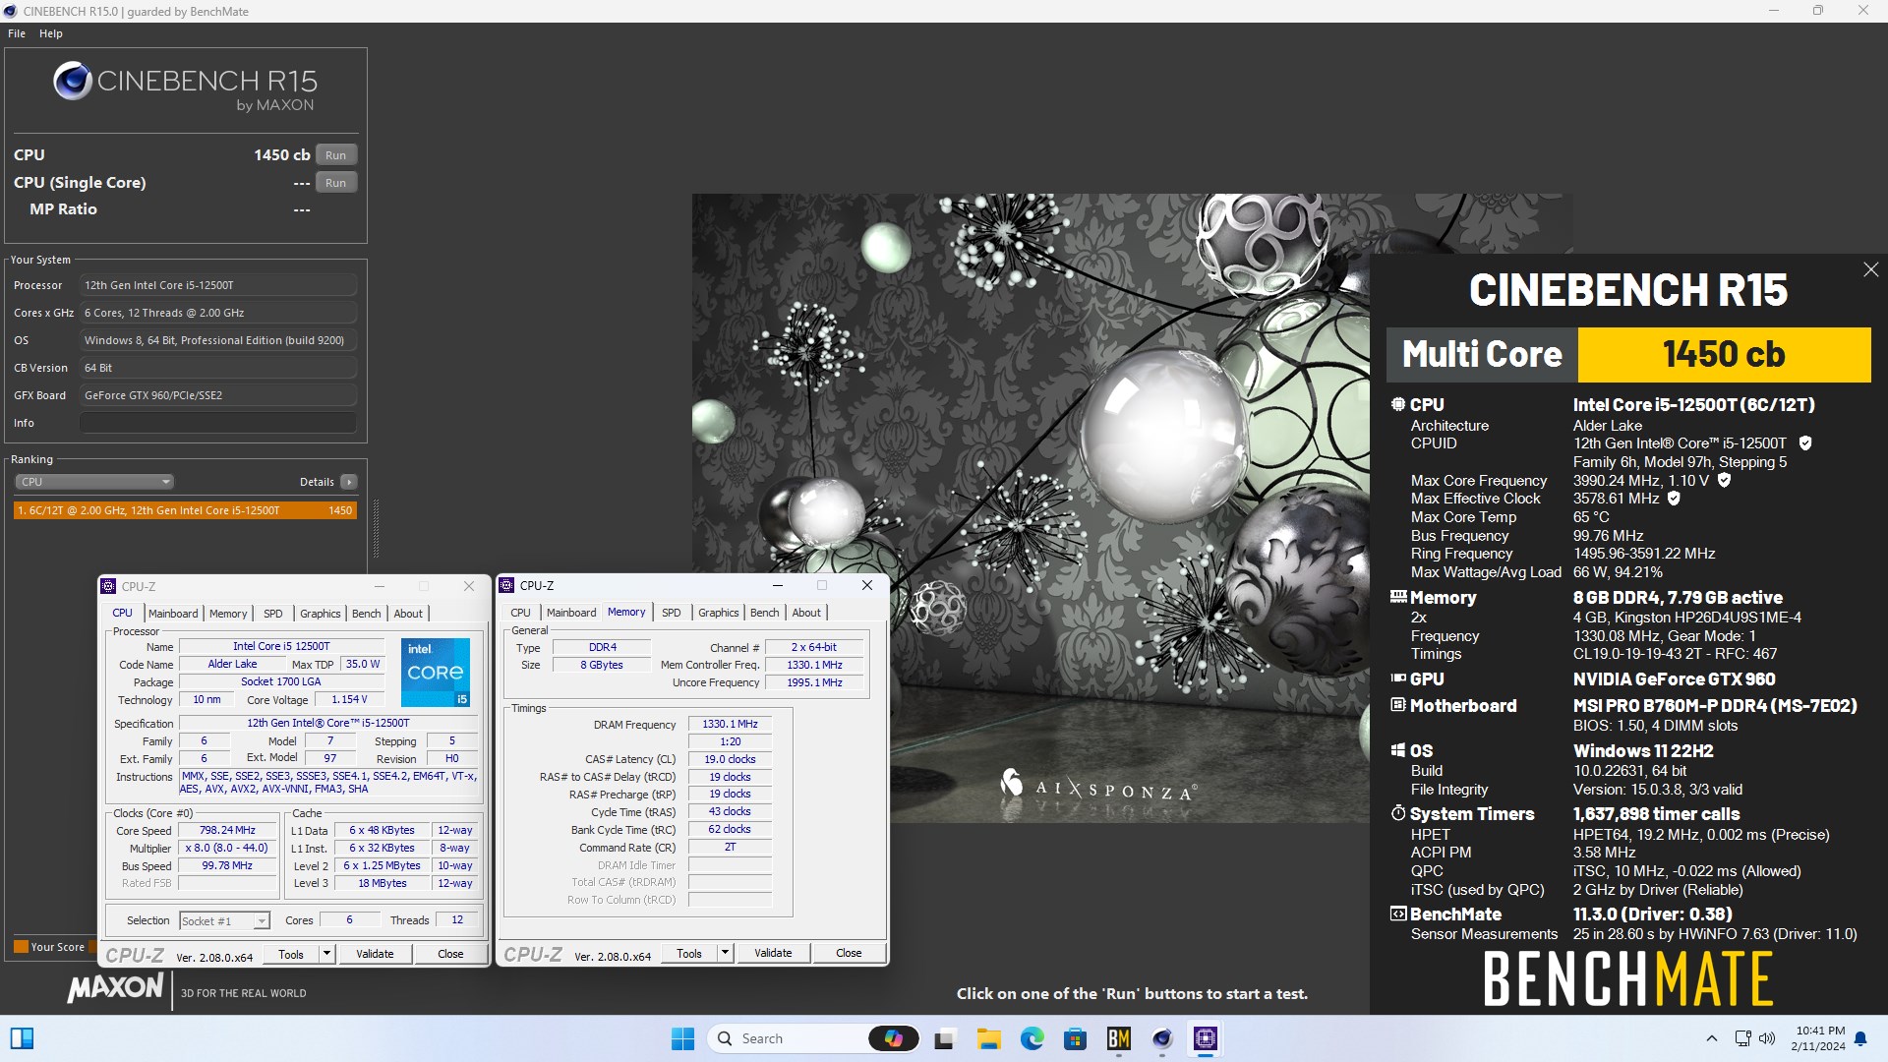Viewport: 1888px width, 1062px height.
Task: Click Validate in left CPU-Z window
Action: pyautogui.click(x=375, y=954)
